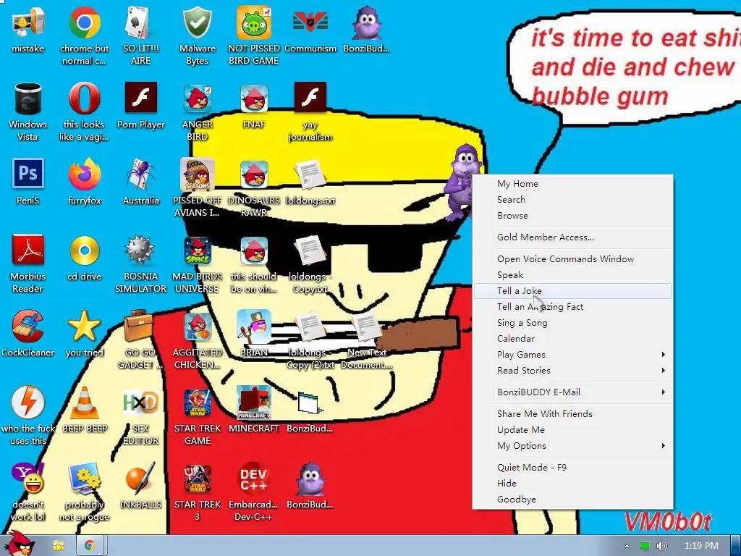Choose Browse in the context menu
The width and height of the screenshot is (741, 556).
(572, 216)
